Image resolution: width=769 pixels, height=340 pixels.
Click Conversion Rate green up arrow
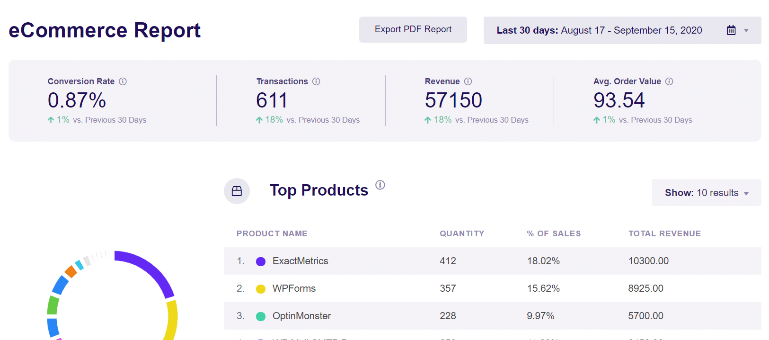click(x=51, y=120)
